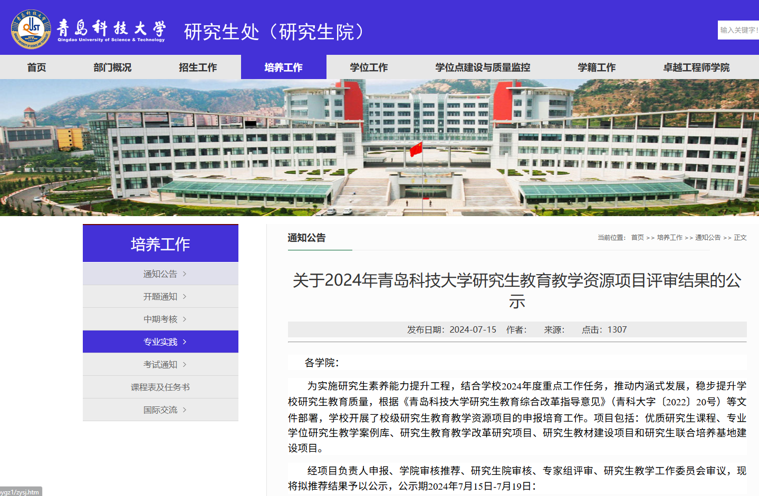Image resolution: width=759 pixels, height=496 pixels.
Task: Select the 招生工作 navigation item
Action: pos(198,67)
